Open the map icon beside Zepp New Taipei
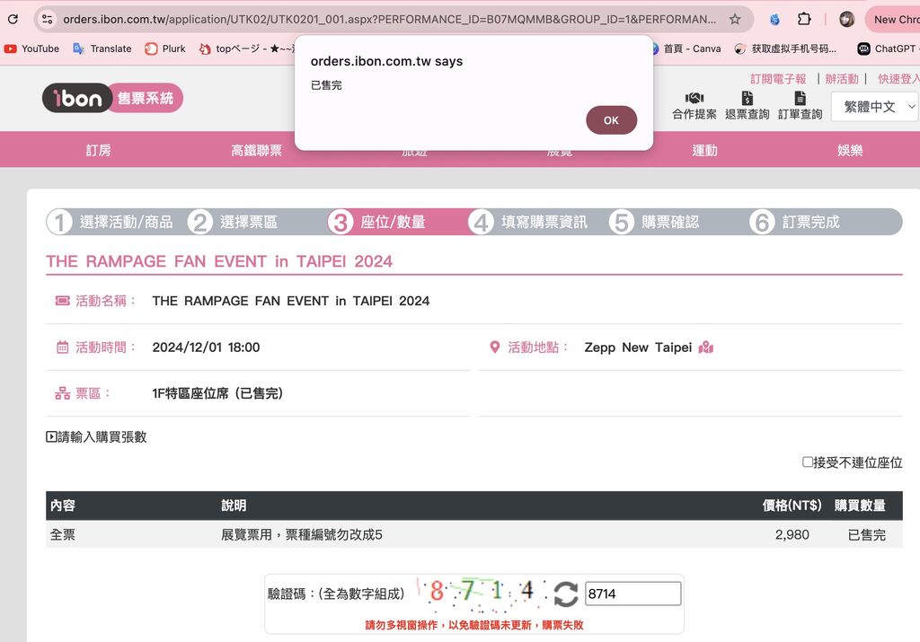The image size is (920, 642). [706, 347]
